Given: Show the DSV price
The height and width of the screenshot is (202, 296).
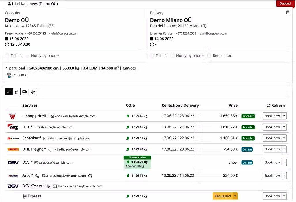Looking at the screenshot, I should coord(233,162).
